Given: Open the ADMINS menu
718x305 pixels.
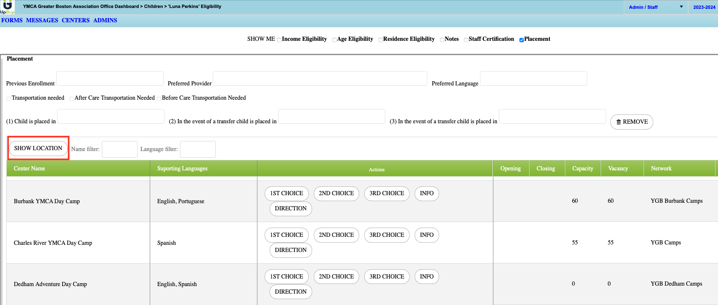Looking at the screenshot, I should (x=105, y=20).
